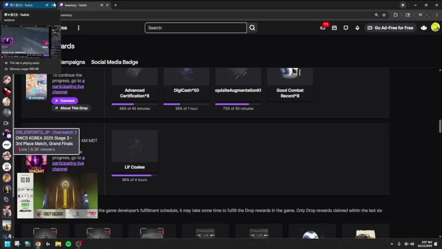Mute the Inventory - Twitch tab speaker icon
This screenshot has height=249, width=442.
point(101,5)
